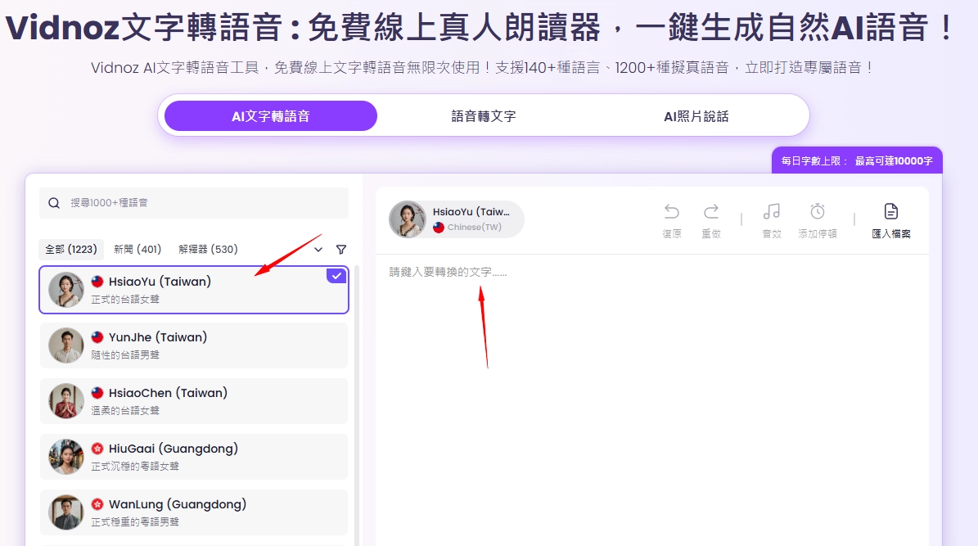Filter voices by 新聞 (401) category

137,249
